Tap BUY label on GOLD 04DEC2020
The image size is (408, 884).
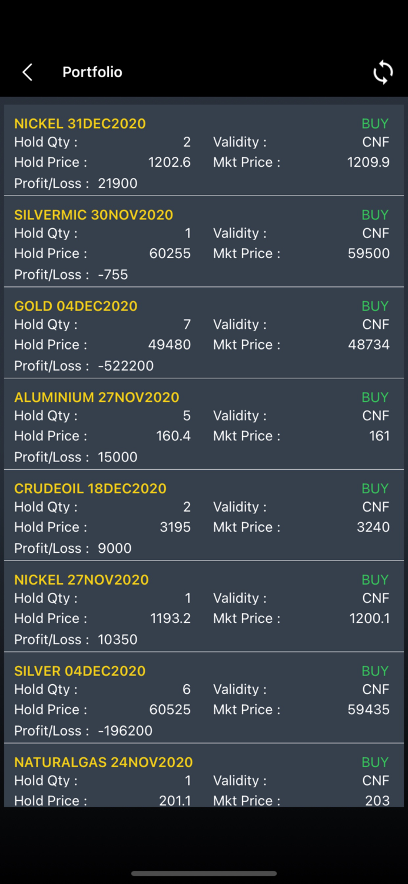pos(375,306)
